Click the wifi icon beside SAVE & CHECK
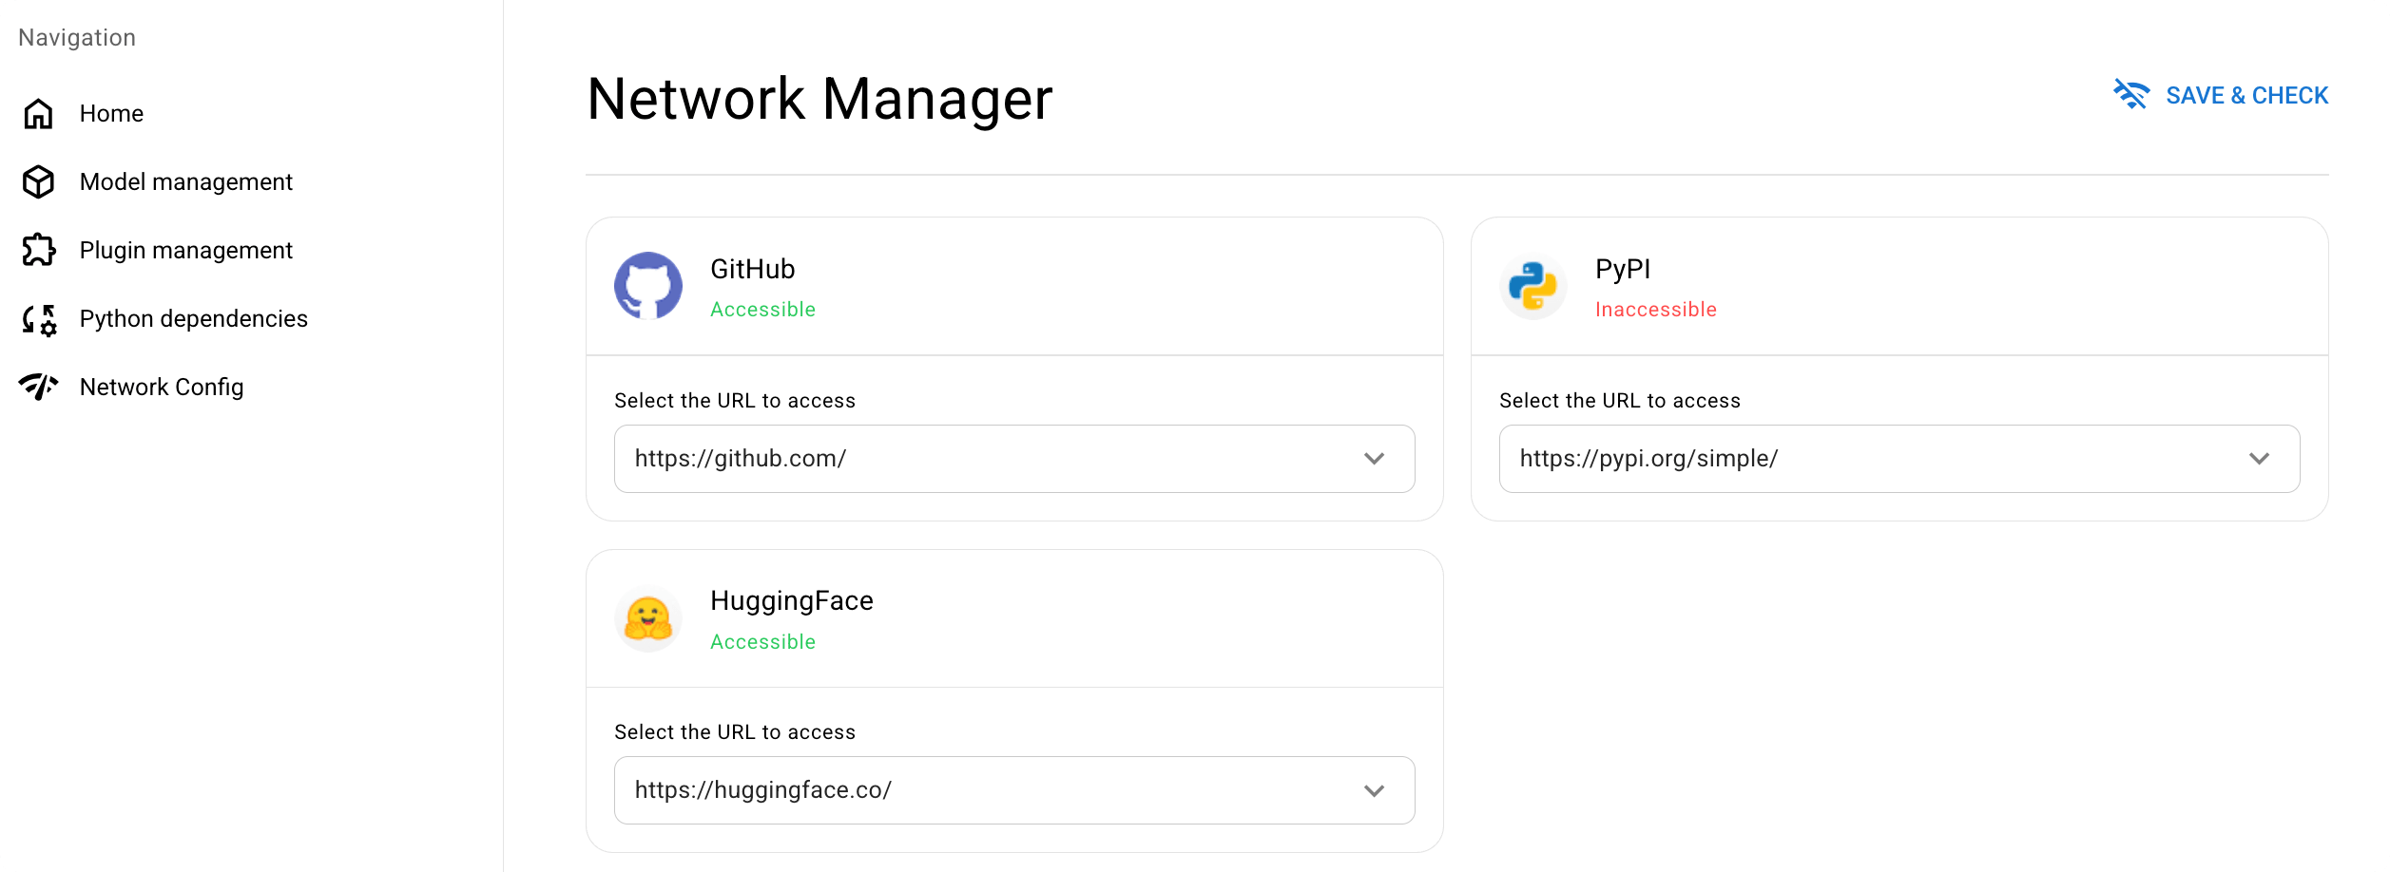 [2130, 94]
